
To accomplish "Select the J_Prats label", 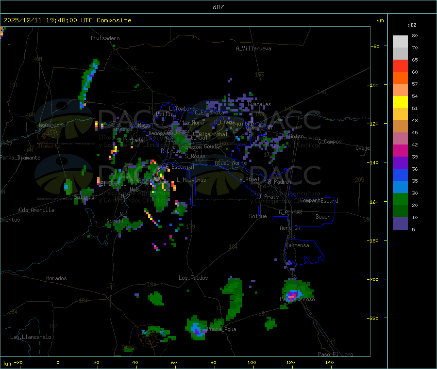I will [x=269, y=197].
